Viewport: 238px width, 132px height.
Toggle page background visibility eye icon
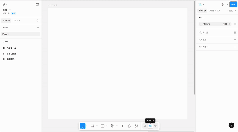point(235,24)
